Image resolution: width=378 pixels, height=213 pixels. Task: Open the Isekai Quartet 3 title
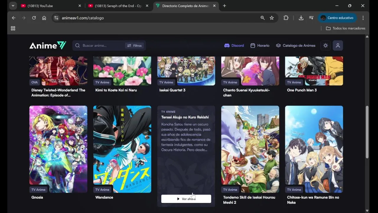pyautogui.click(x=172, y=90)
